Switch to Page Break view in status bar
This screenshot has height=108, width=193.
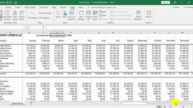click(170, 107)
